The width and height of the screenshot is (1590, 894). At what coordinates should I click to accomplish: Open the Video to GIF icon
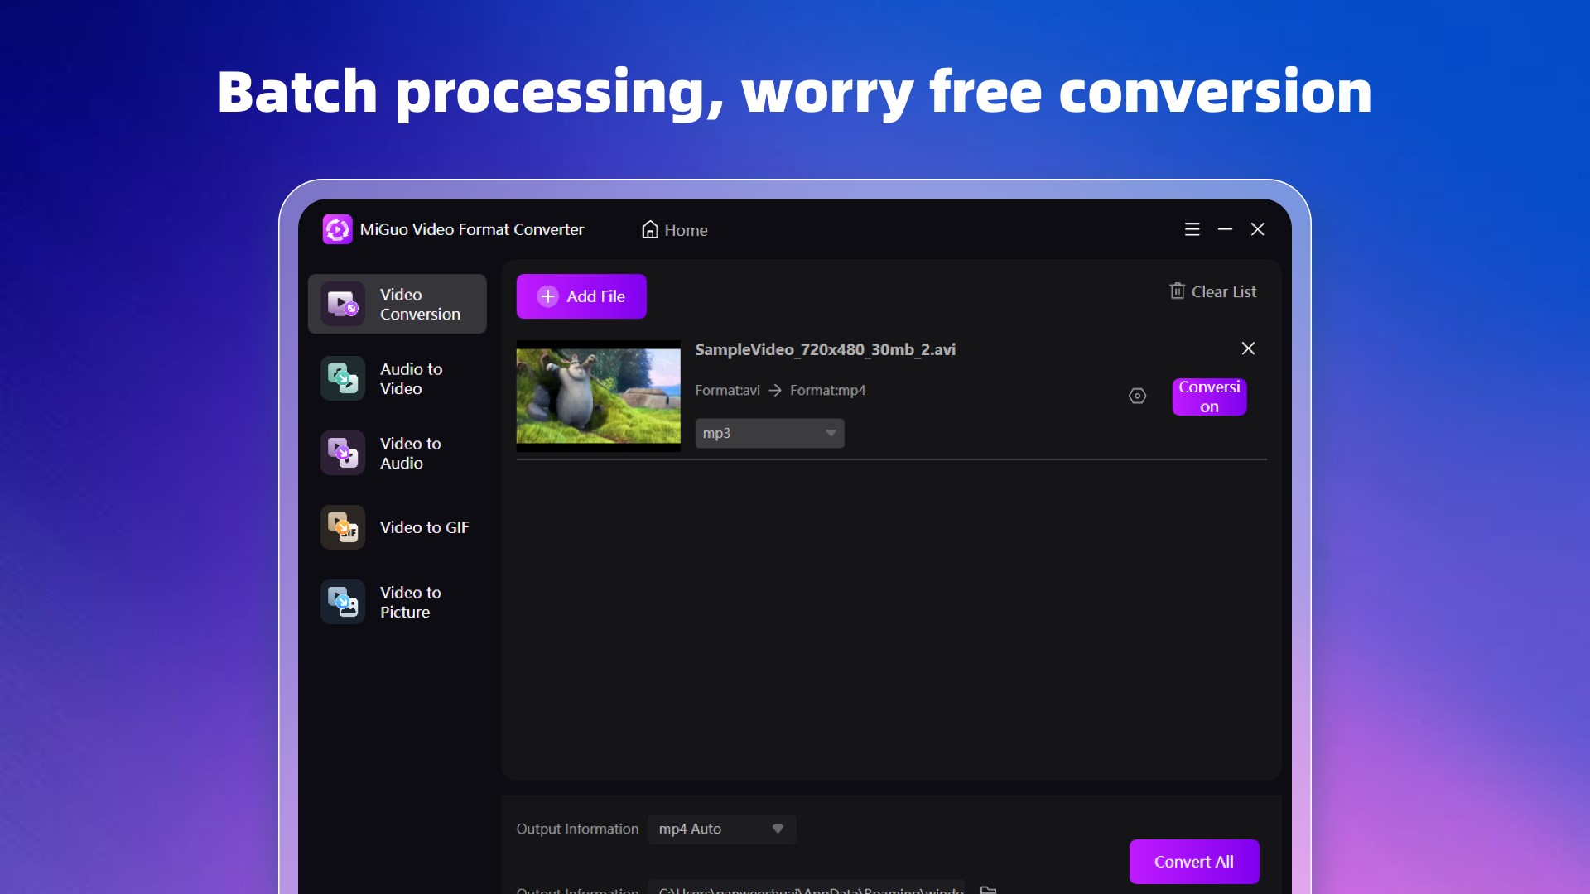[343, 527]
